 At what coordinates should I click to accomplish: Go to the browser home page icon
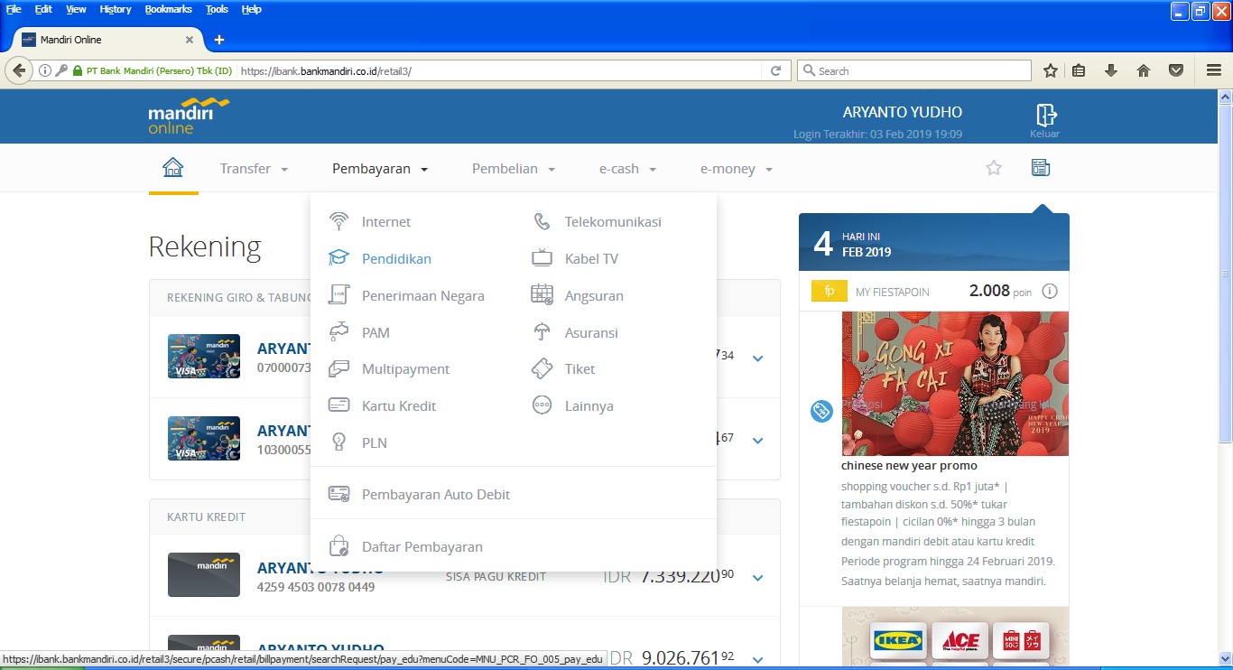point(1143,70)
